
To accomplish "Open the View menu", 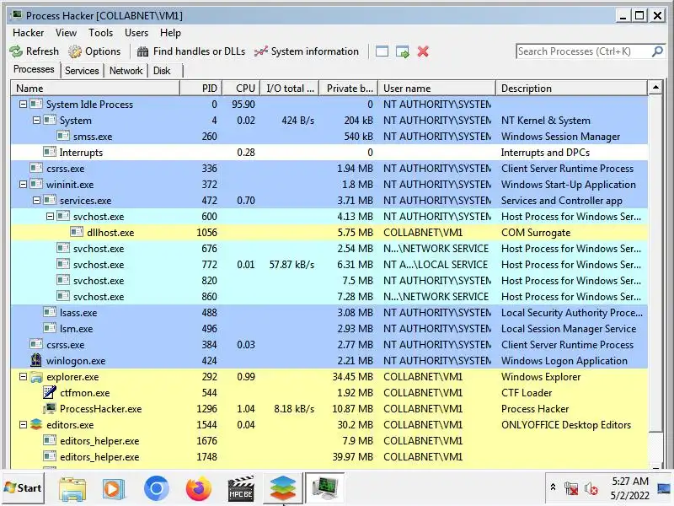I will 66,33.
